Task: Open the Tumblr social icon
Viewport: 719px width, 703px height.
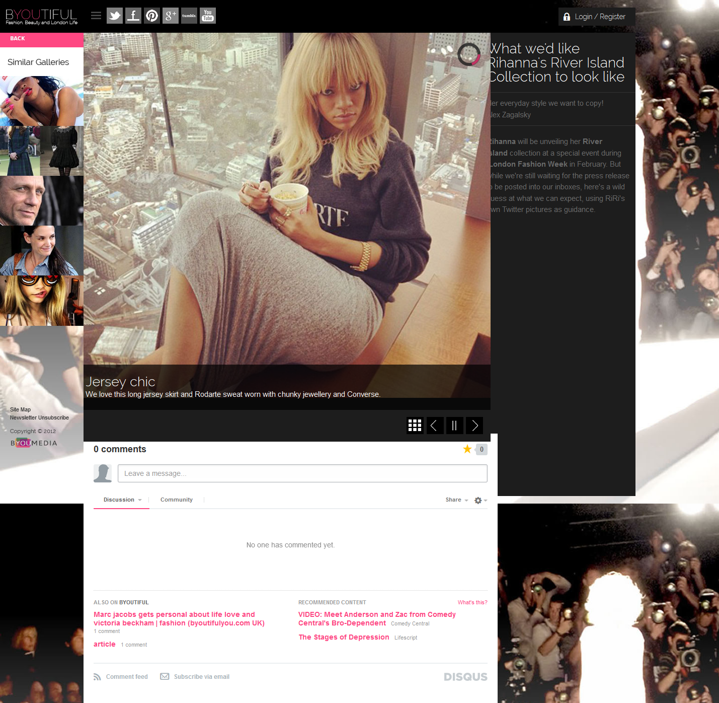Action: click(x=189, y=16)
